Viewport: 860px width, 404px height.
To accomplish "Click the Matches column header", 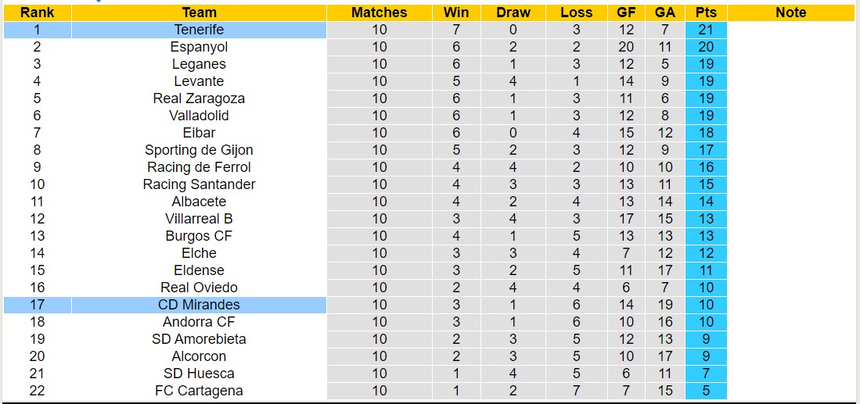I will [379, 13].
